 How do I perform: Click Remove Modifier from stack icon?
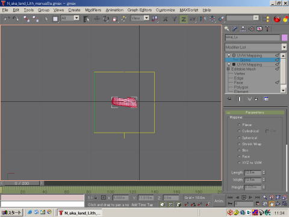pos(256,99)
